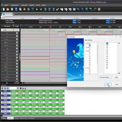
Task: Select channel C0 under Port C
Action: (90, 53)
